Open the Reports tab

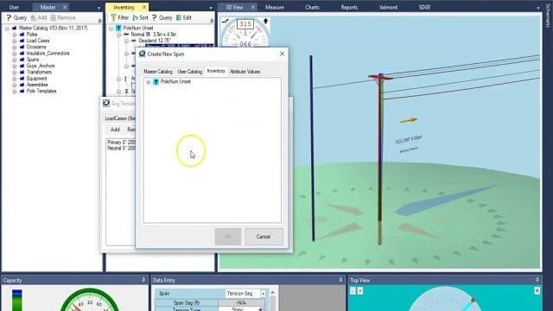coord(349,7)
